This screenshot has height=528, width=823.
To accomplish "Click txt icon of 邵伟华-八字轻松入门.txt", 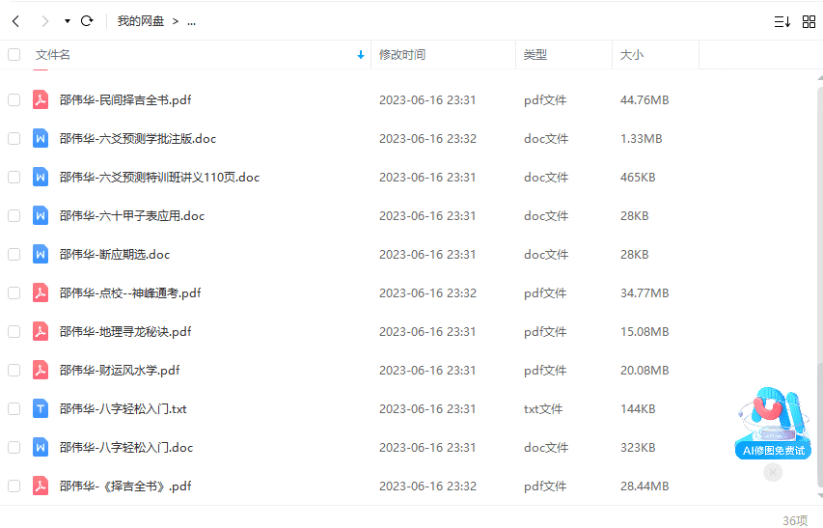I will [41, 408].
